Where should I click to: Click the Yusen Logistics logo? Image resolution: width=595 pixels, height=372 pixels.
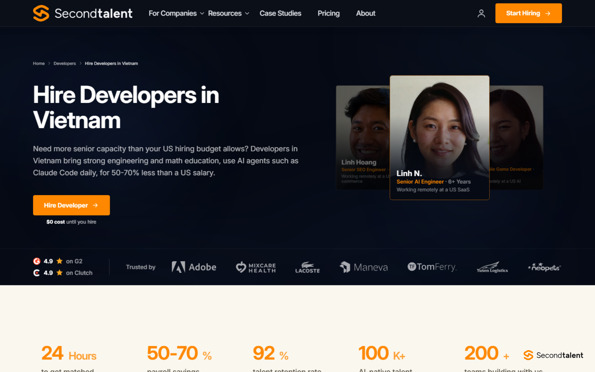492,267
